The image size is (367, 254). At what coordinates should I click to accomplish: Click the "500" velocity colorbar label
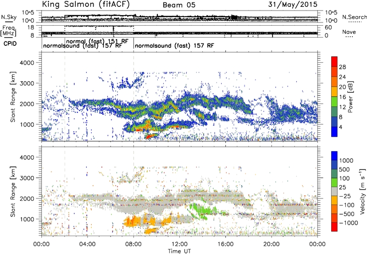click(345, 170)
